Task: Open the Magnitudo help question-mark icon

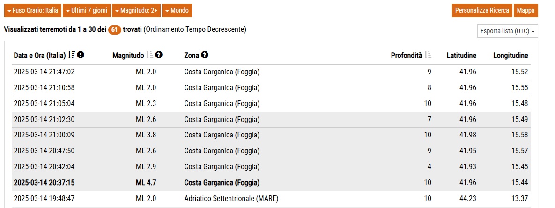Action: [x=159, y=55]
